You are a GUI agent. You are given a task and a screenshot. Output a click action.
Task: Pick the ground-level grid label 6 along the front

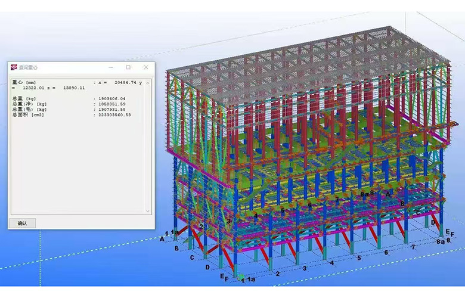point(386,252)
